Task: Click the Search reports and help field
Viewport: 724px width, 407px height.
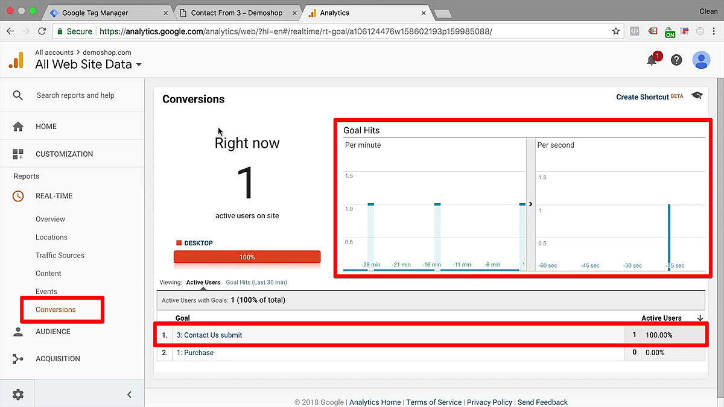Action: [x=75, y=95]
